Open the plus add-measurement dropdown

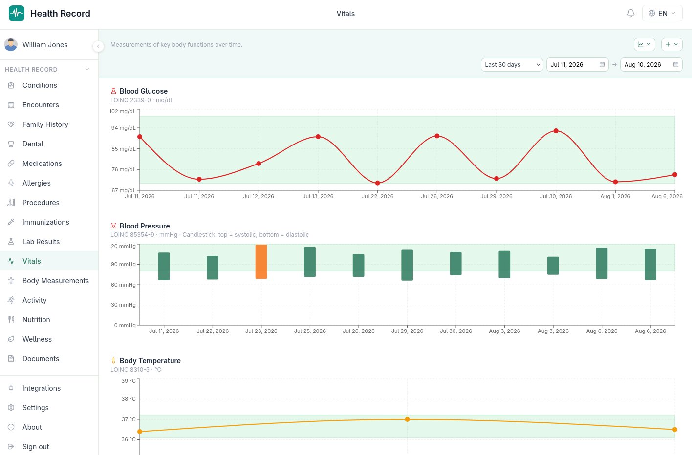(x=671, y=44)
